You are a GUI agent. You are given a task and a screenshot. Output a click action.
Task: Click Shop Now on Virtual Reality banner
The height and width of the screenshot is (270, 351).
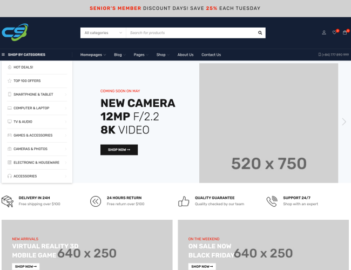coord(26,266)
